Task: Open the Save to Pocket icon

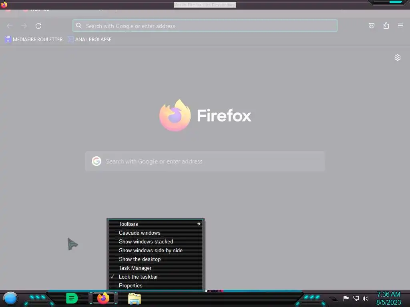Action: (371, 26)
